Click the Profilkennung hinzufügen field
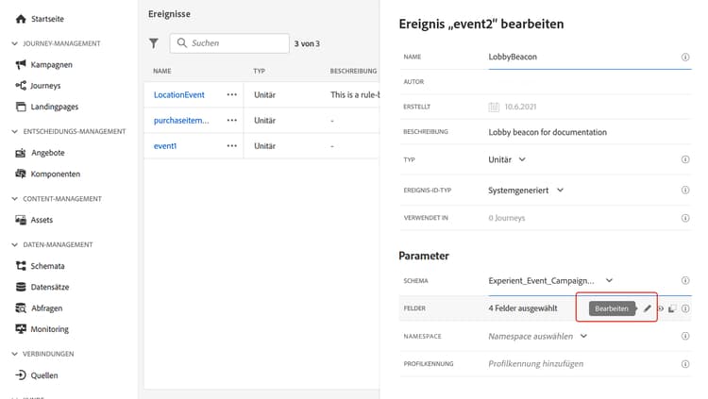Screen dimensions: 708x399 (x=535, y=364)
